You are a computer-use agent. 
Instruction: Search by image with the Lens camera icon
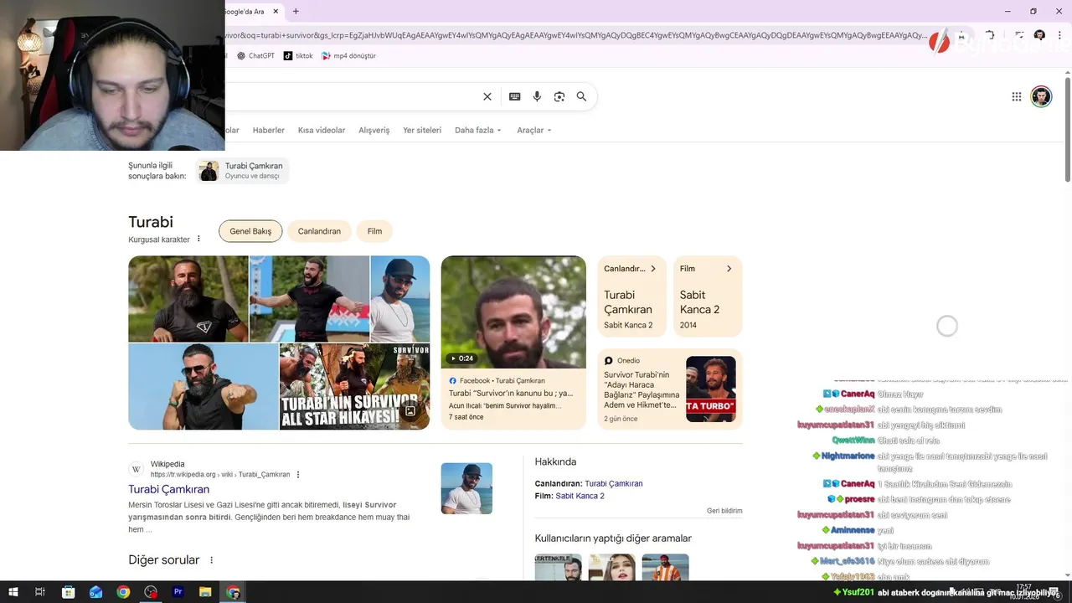click(559, 96)
